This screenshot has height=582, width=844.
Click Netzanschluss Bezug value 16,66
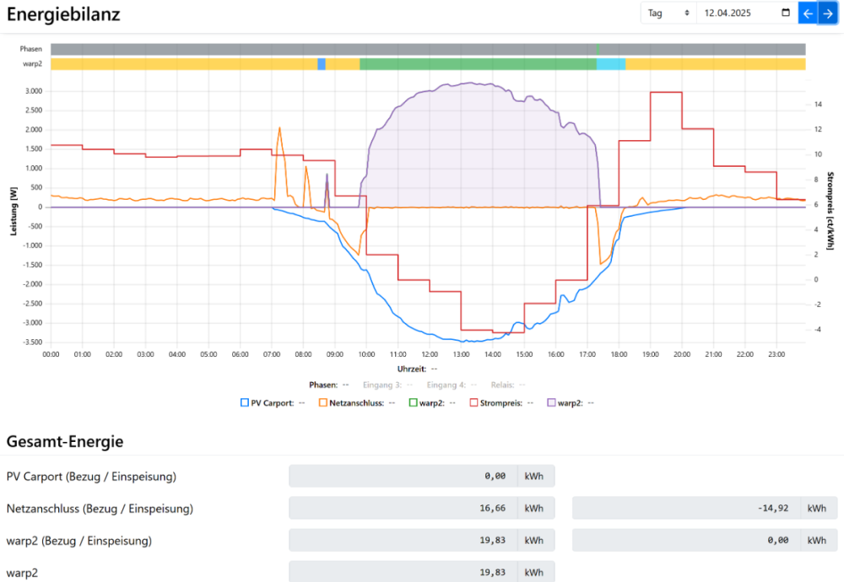(403, 509)
